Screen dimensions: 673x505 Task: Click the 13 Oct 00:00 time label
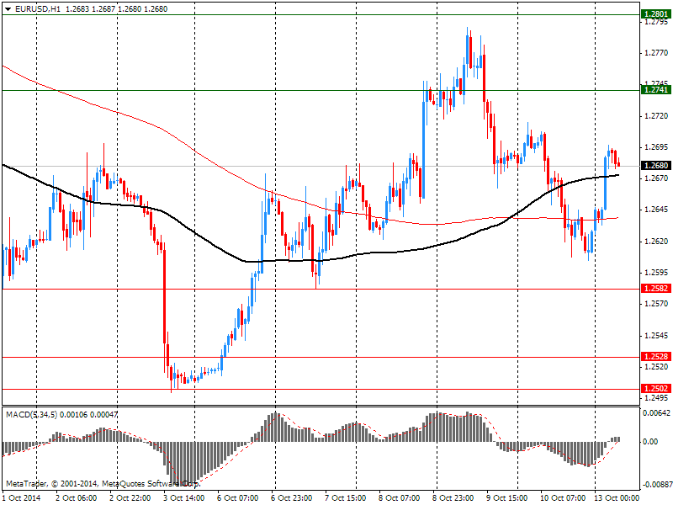(x=617, y=497)
